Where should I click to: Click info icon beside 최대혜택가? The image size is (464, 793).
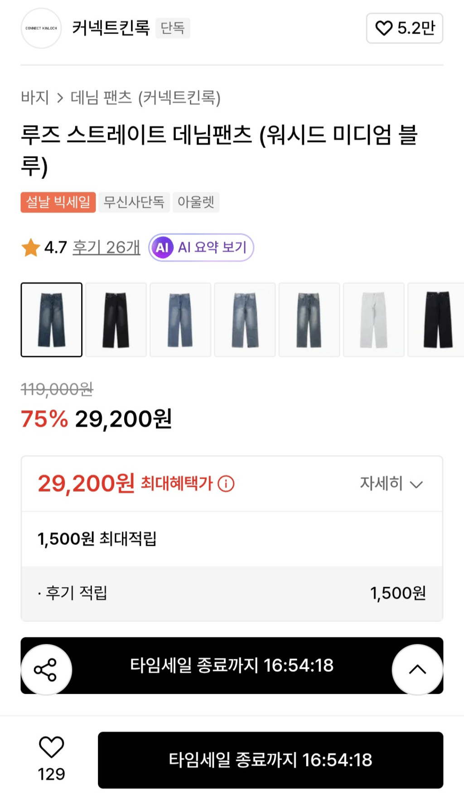[226, 484]
